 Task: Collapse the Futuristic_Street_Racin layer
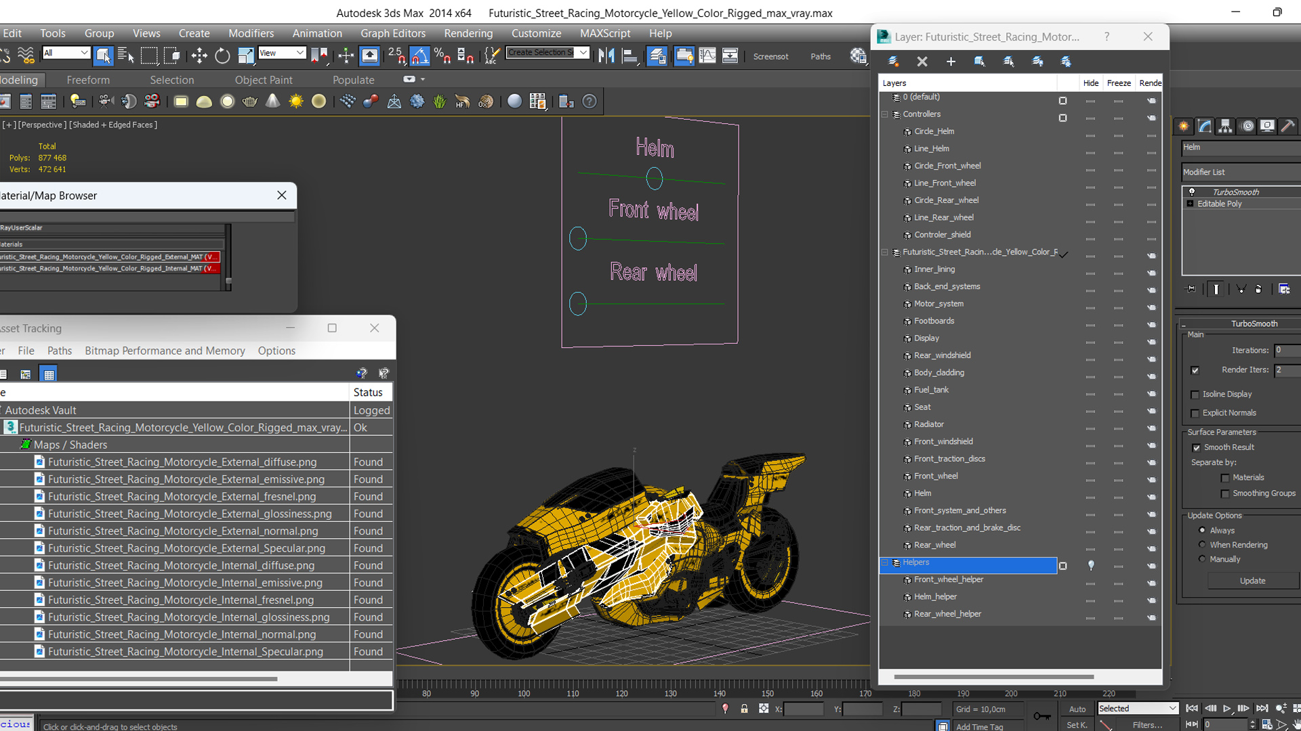885,252
